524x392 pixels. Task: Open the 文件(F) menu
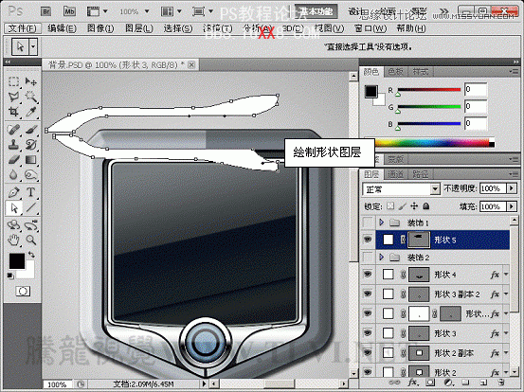click(x=23, y=28)
